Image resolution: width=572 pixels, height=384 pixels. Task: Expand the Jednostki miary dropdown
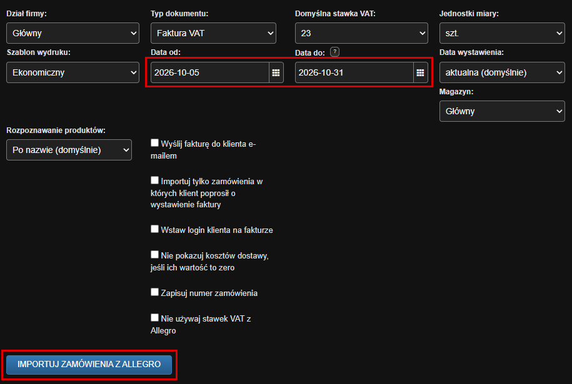(x=502, y=33)
